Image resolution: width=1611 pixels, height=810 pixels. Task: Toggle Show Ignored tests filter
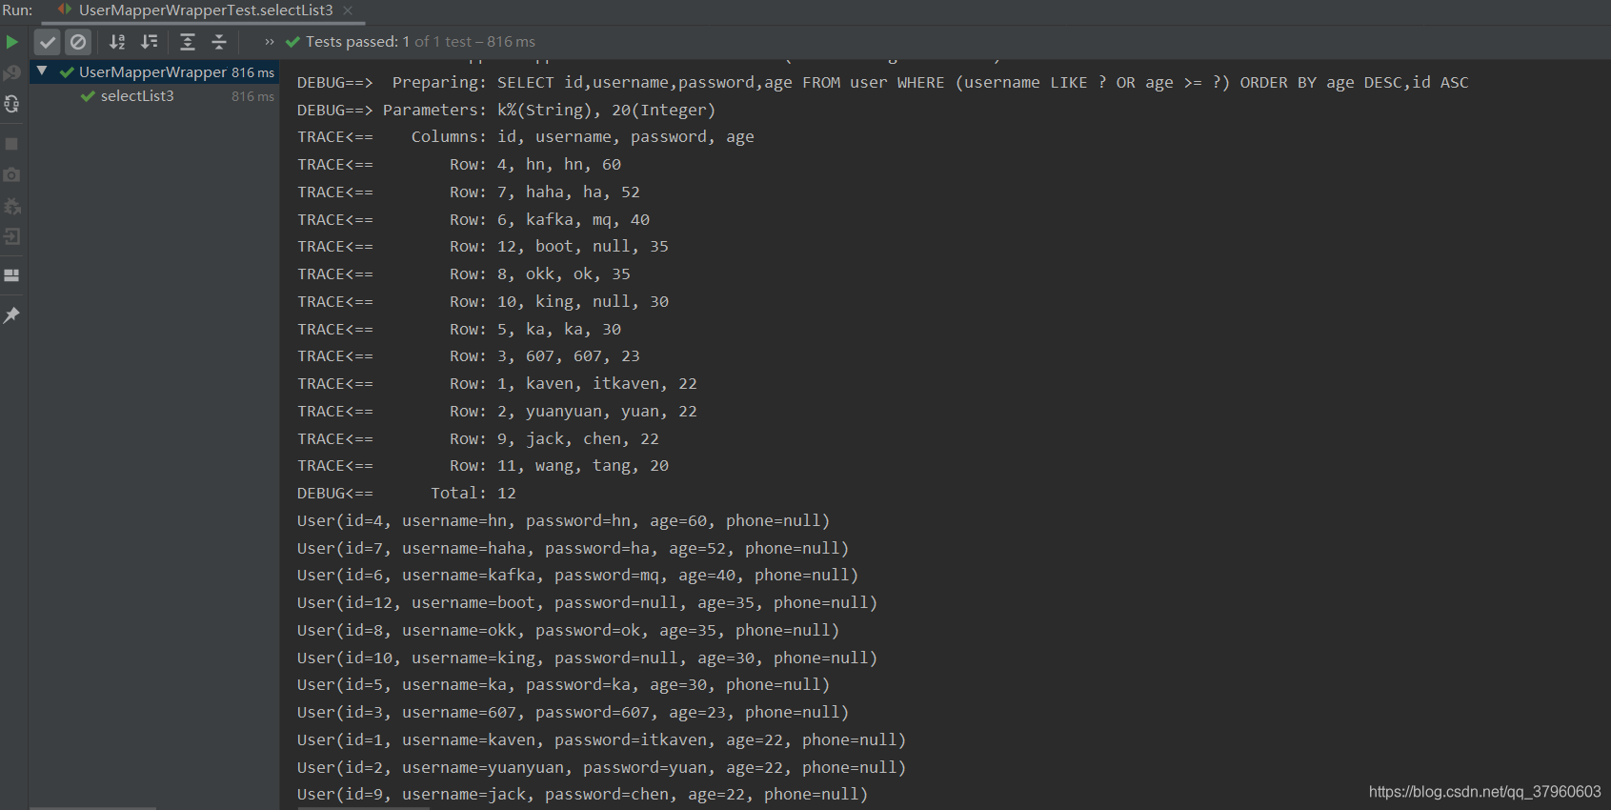[x=78, y=42]
